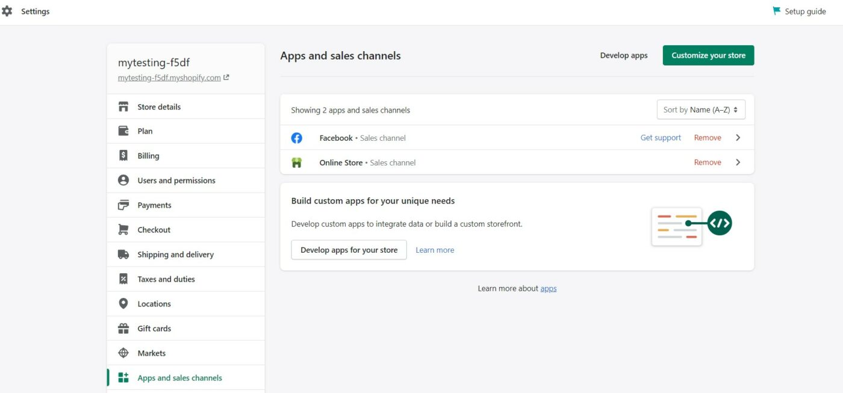The width and height of the screenshot is (843, 393).
Task: Click Develop apps for your store button
Action: coord(349,250)
